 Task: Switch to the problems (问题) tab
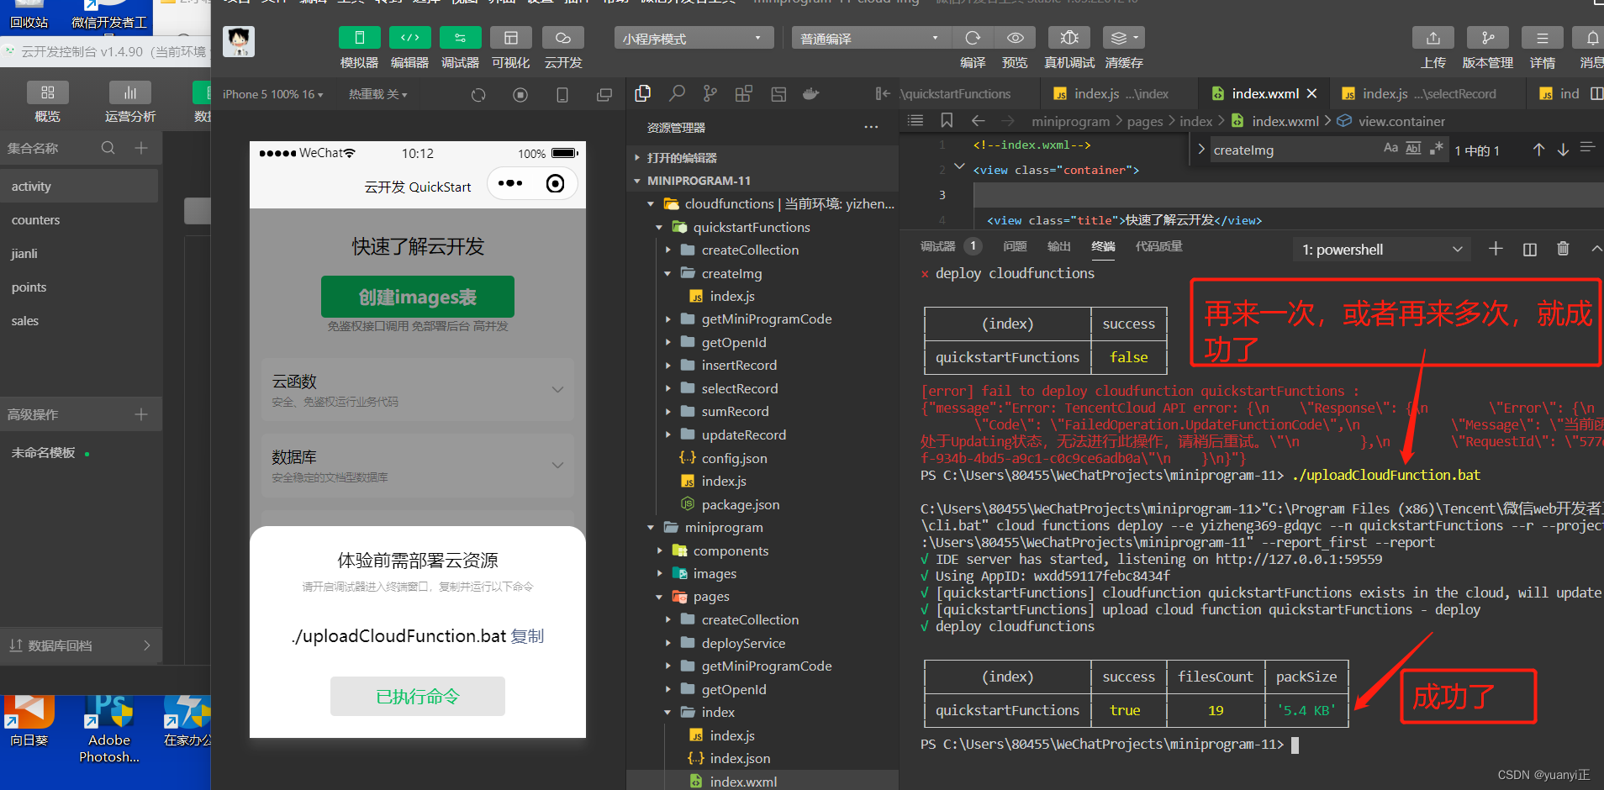pyautogui.click(x=1015, y=246)
